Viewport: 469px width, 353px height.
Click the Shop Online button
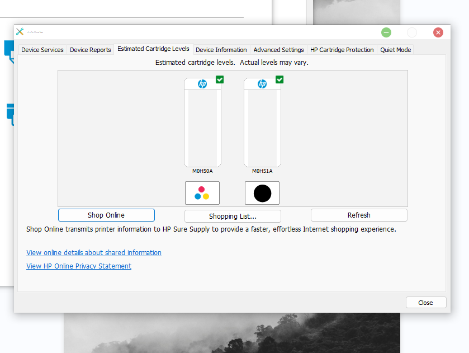click(x=106, y=215)
